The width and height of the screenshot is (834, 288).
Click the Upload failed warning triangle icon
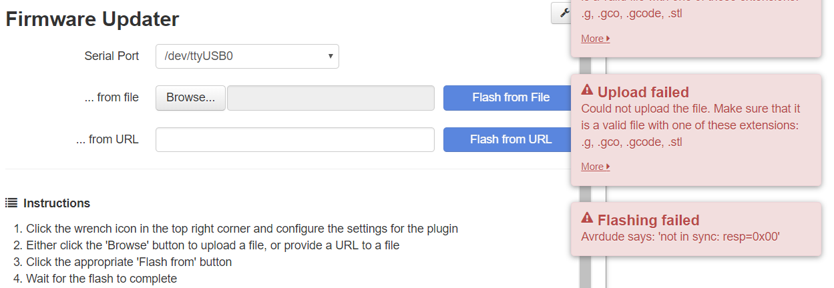pyautogui.click(x=587, y=90)
